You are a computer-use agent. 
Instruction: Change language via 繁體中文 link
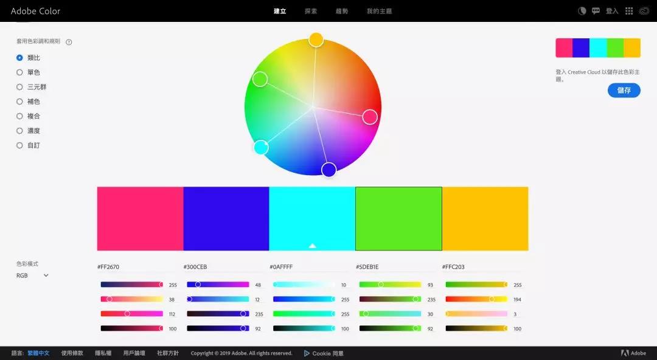38,353
